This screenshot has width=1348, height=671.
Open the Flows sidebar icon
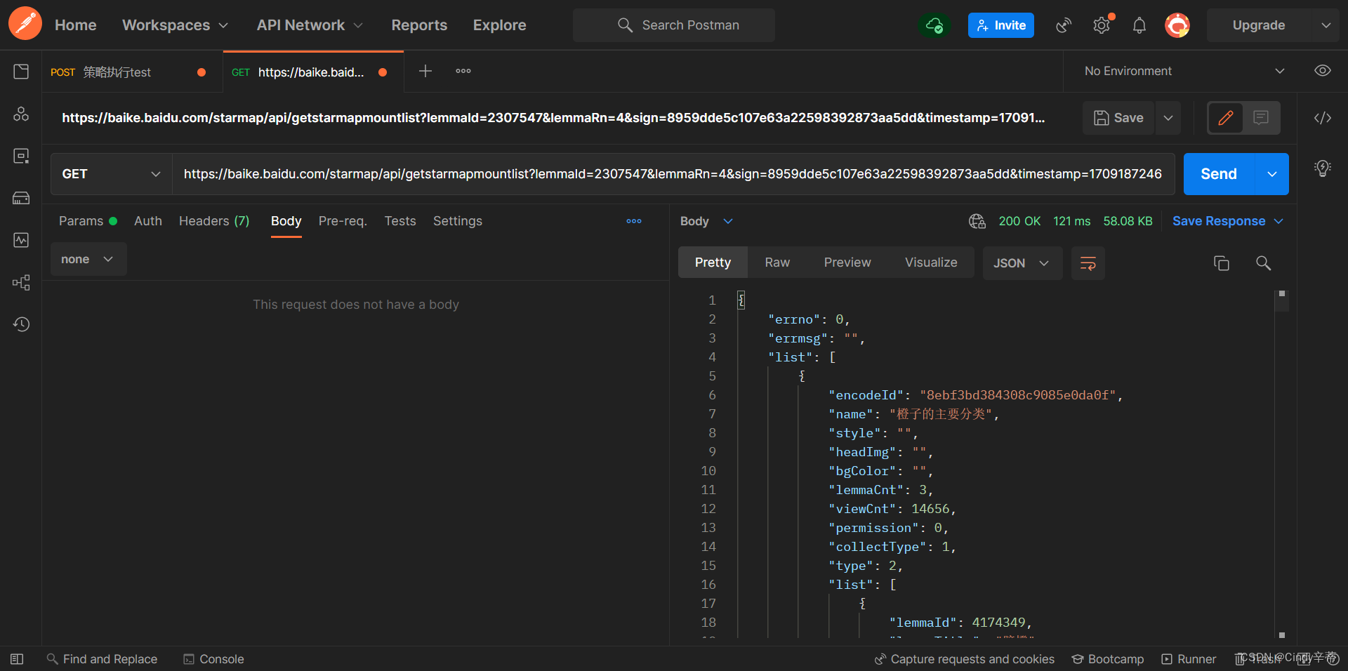click(x=21, y=282)
